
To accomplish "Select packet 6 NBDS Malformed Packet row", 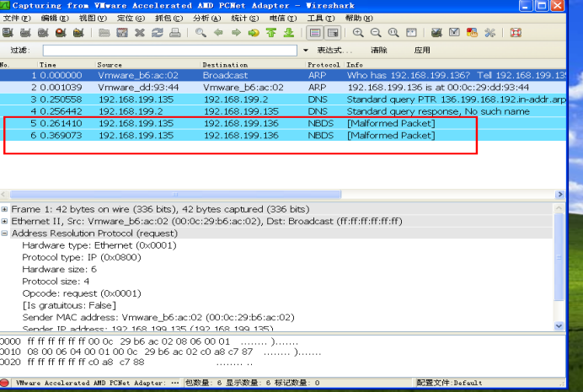I will [x=283, y=136].
